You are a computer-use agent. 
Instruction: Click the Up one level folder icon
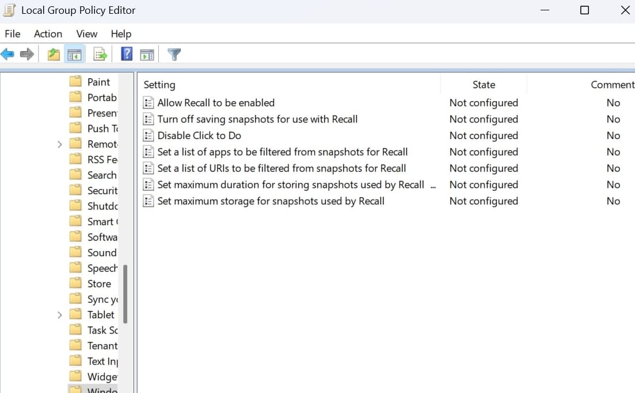tap(54, 55)
